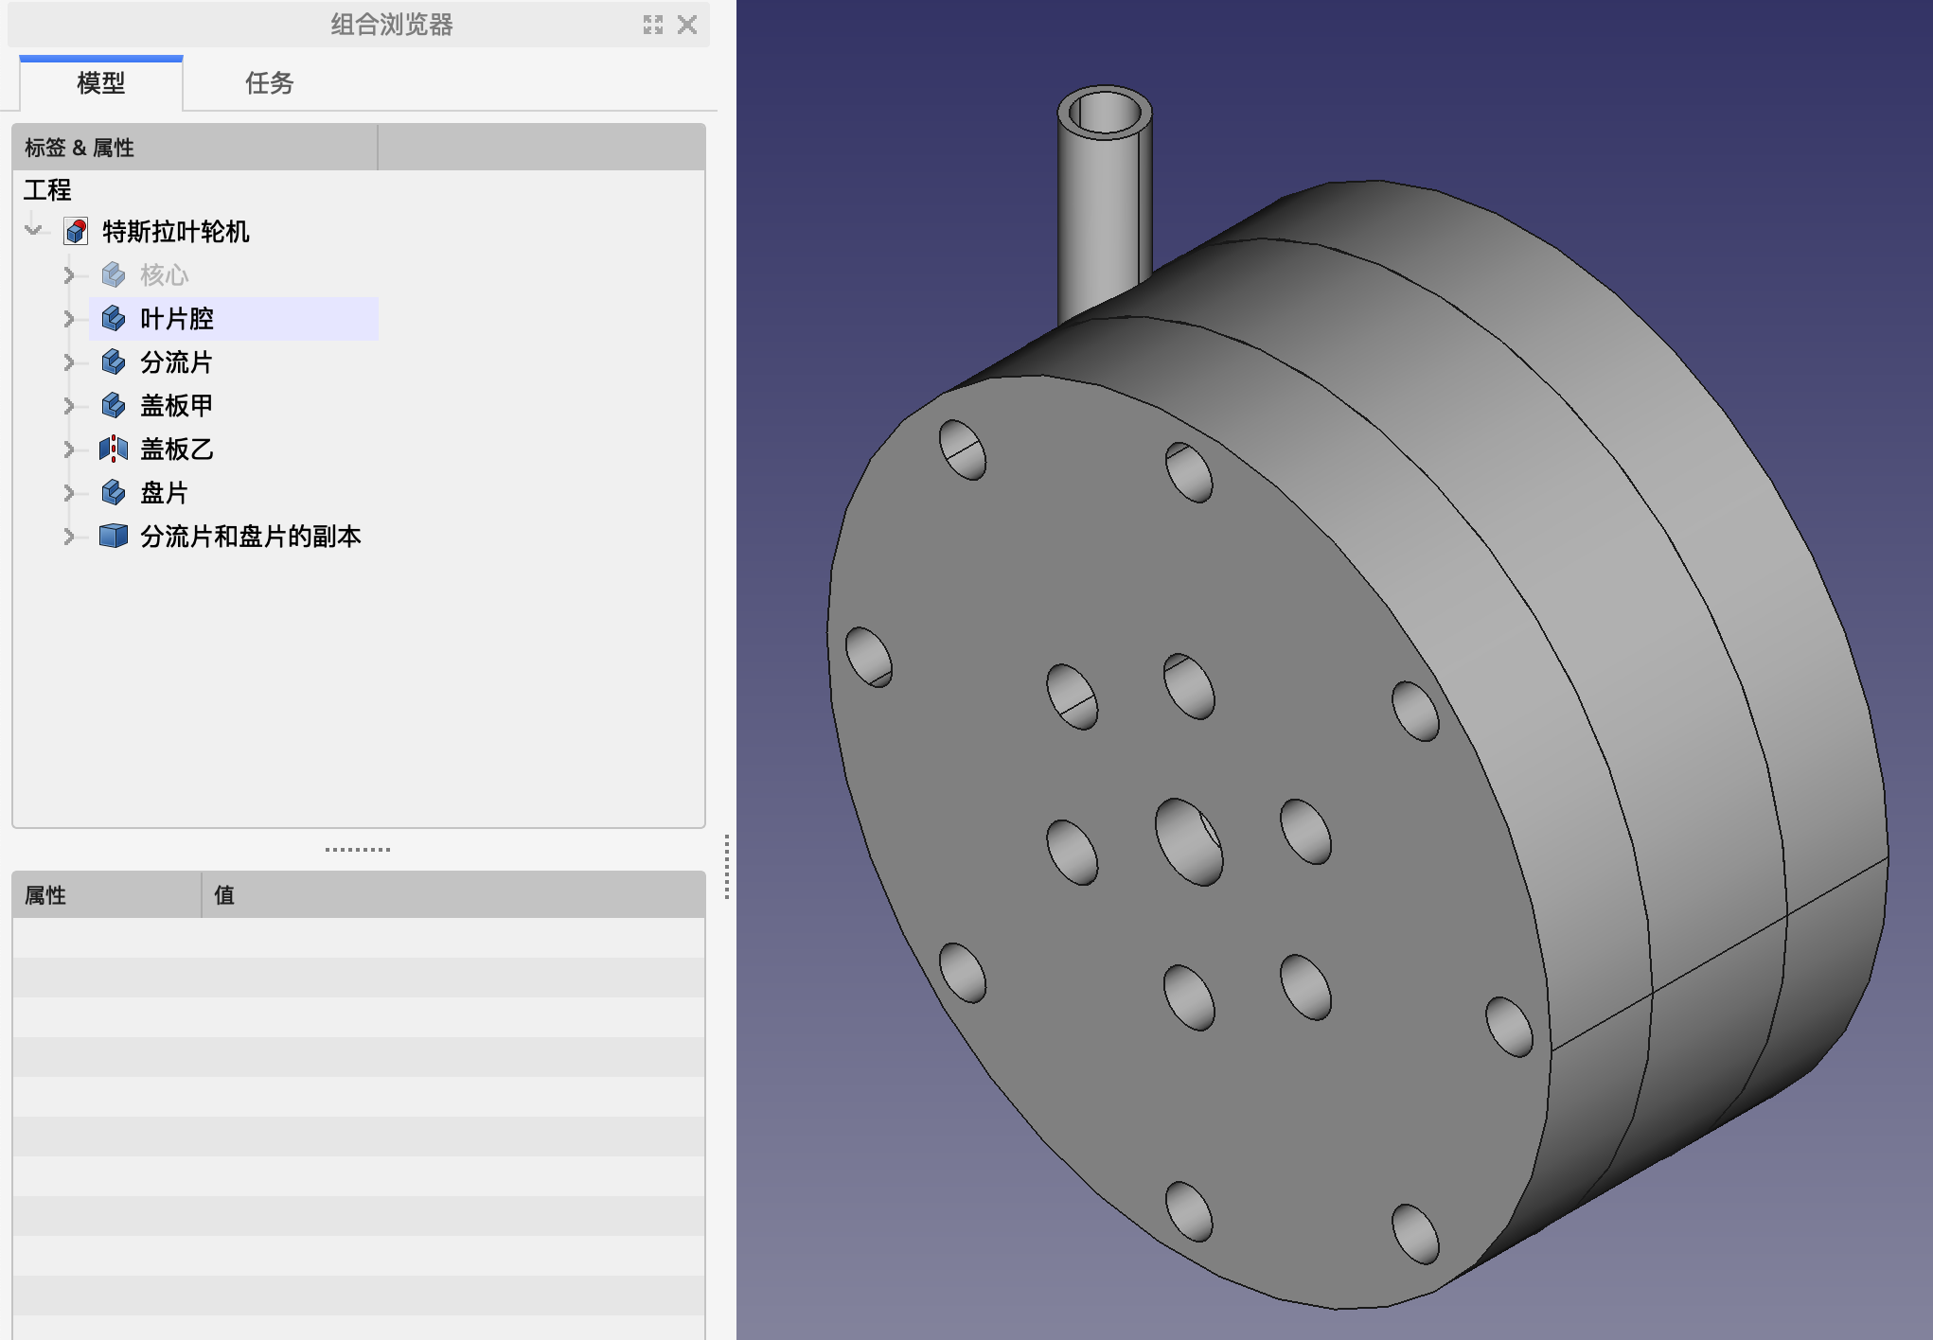
Task: Click the 分流片 body icon
Action: click(x=114, y=362)
